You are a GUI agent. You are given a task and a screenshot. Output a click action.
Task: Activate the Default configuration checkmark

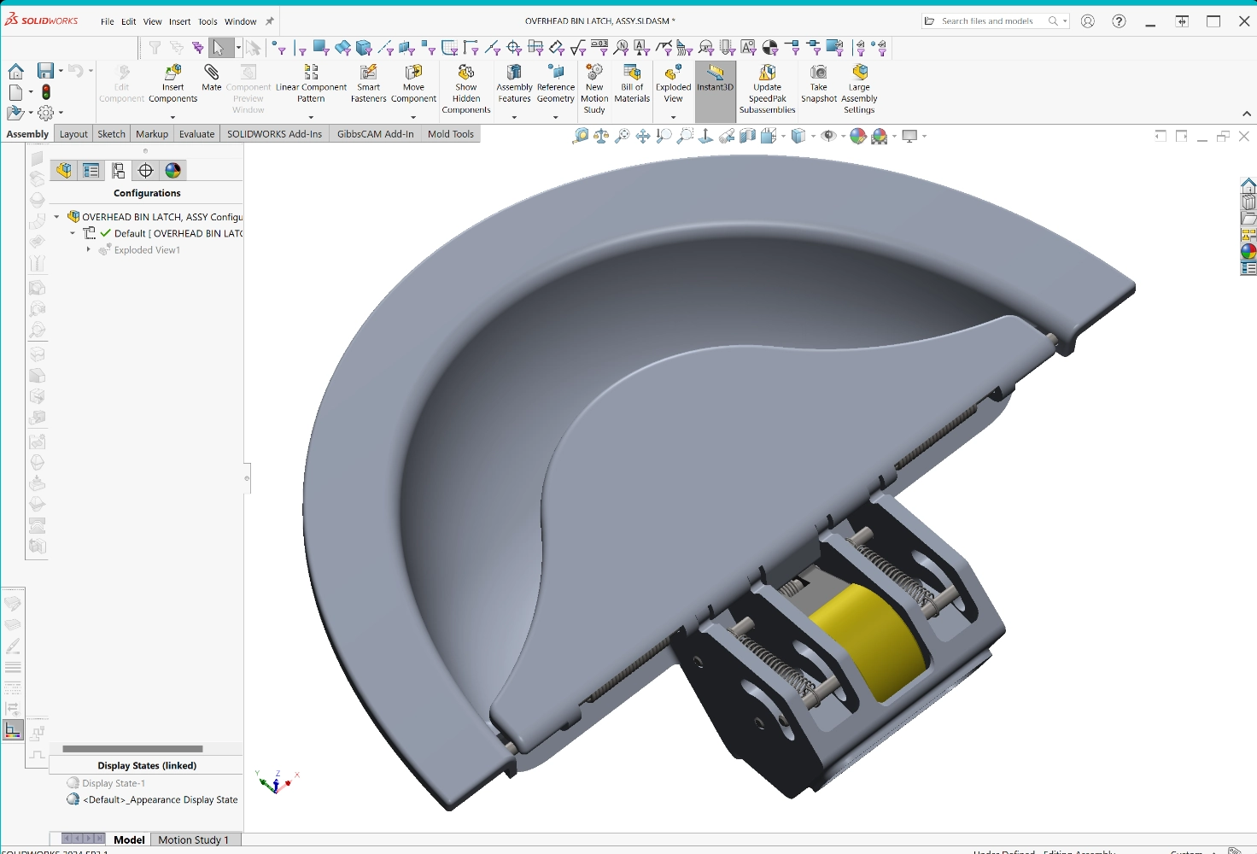pyautogui.click(x=106, y=233)
